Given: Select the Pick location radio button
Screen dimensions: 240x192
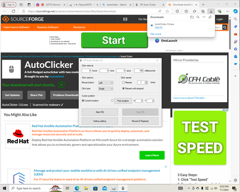Looking at the screenshot, I should 112,101.
